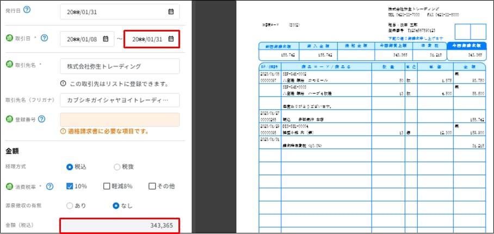This screenshot has height=234, width=494.
Task: Click the 取引先名（フリガナ） input field
Action: pyautogui.click(x=120, y=100)
